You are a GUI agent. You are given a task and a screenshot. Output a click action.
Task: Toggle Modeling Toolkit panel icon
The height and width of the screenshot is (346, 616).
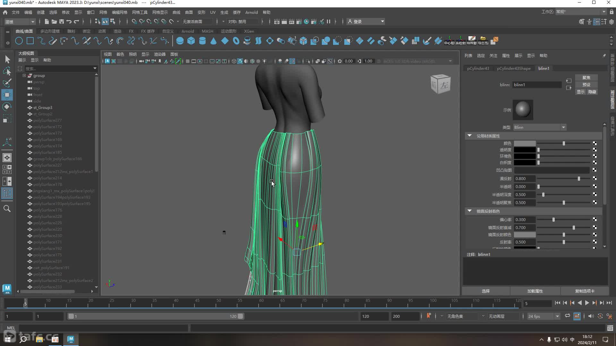pos(582,21)
